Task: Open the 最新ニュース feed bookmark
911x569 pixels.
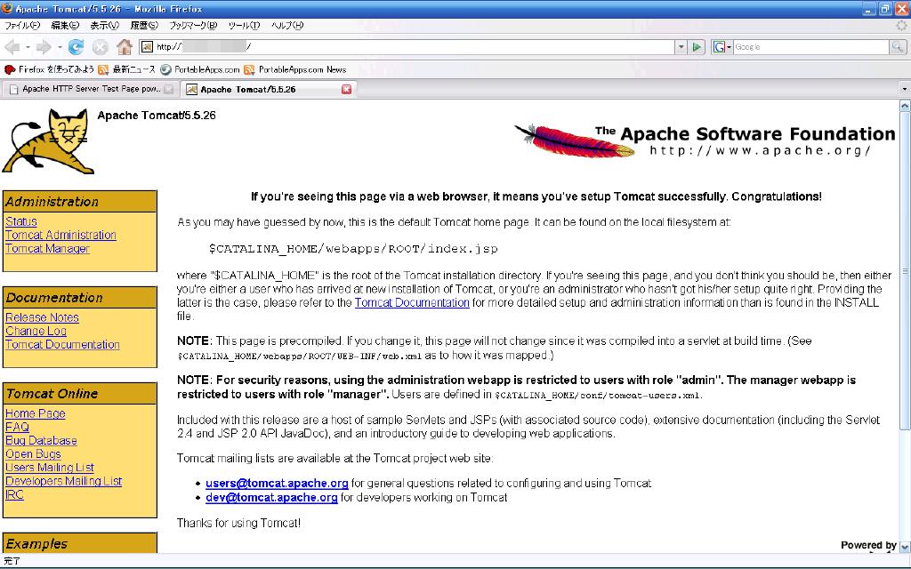Action: tap(126, 69)
